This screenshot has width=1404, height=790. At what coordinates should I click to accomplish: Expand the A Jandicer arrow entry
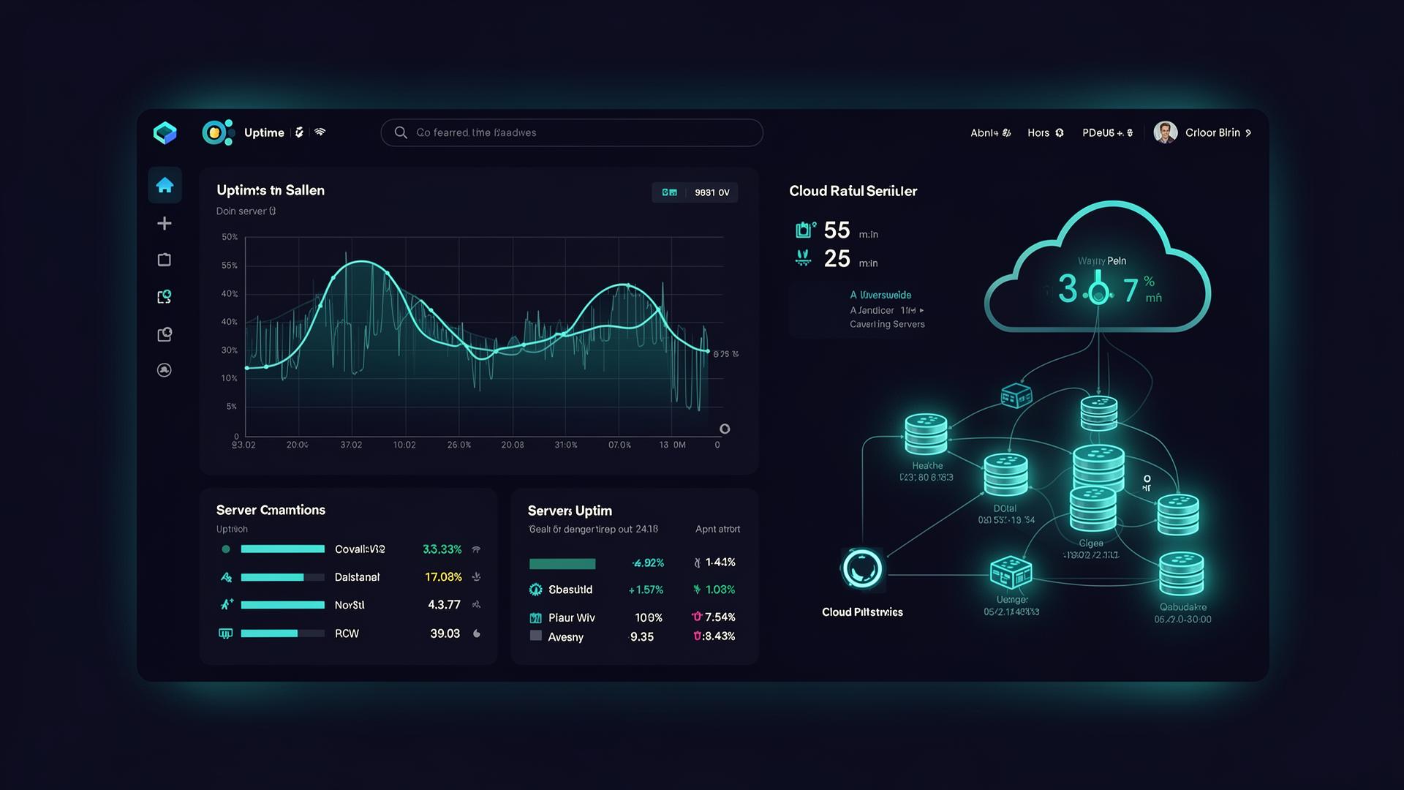point(921,310)
